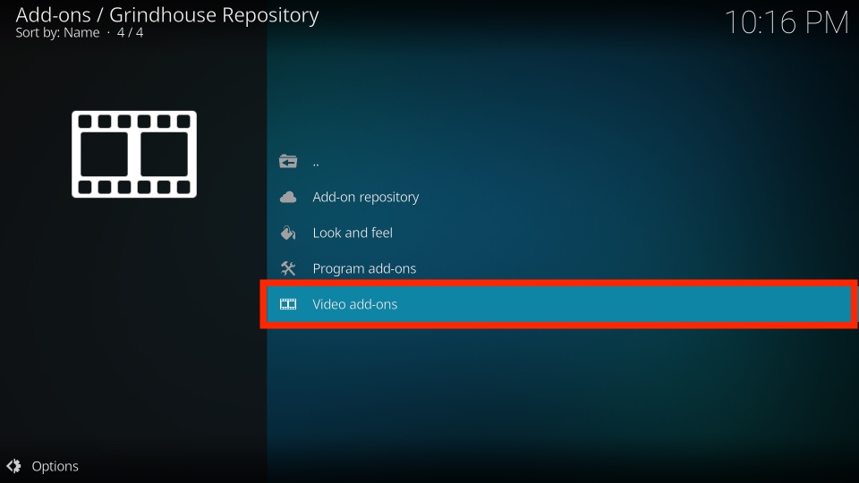Click the cloud icon for Add-on repository
The image size is (859, 483).
(x=288, y=197)
